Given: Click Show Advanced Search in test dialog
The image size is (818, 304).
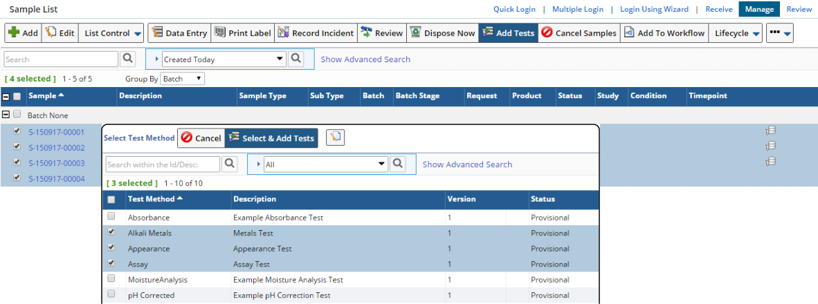Looking at the screenshot, I should tap(467, 164).
